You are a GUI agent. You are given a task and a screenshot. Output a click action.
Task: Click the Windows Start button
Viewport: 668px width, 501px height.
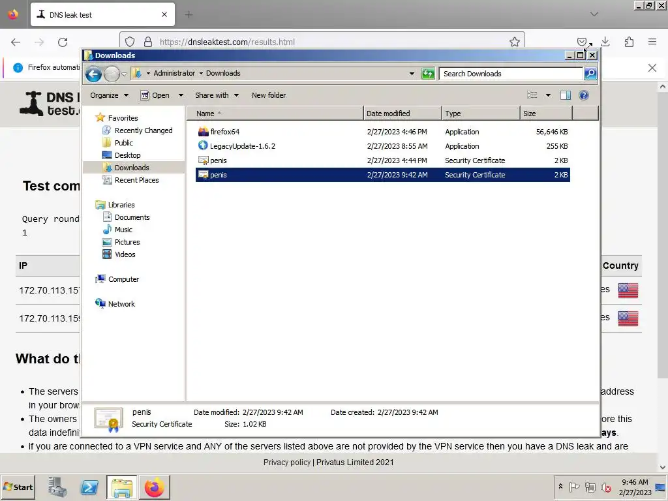[x=18, y=487]
